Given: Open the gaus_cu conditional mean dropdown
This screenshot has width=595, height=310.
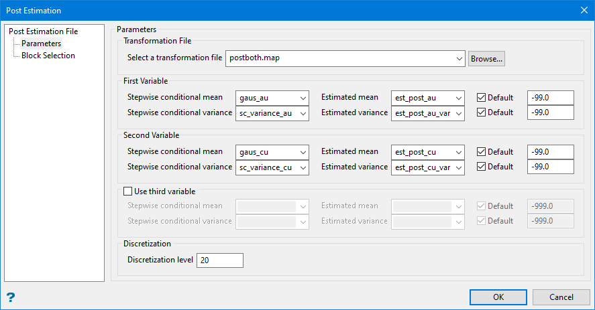Looking at the screenshot, I should pos(303,152).
